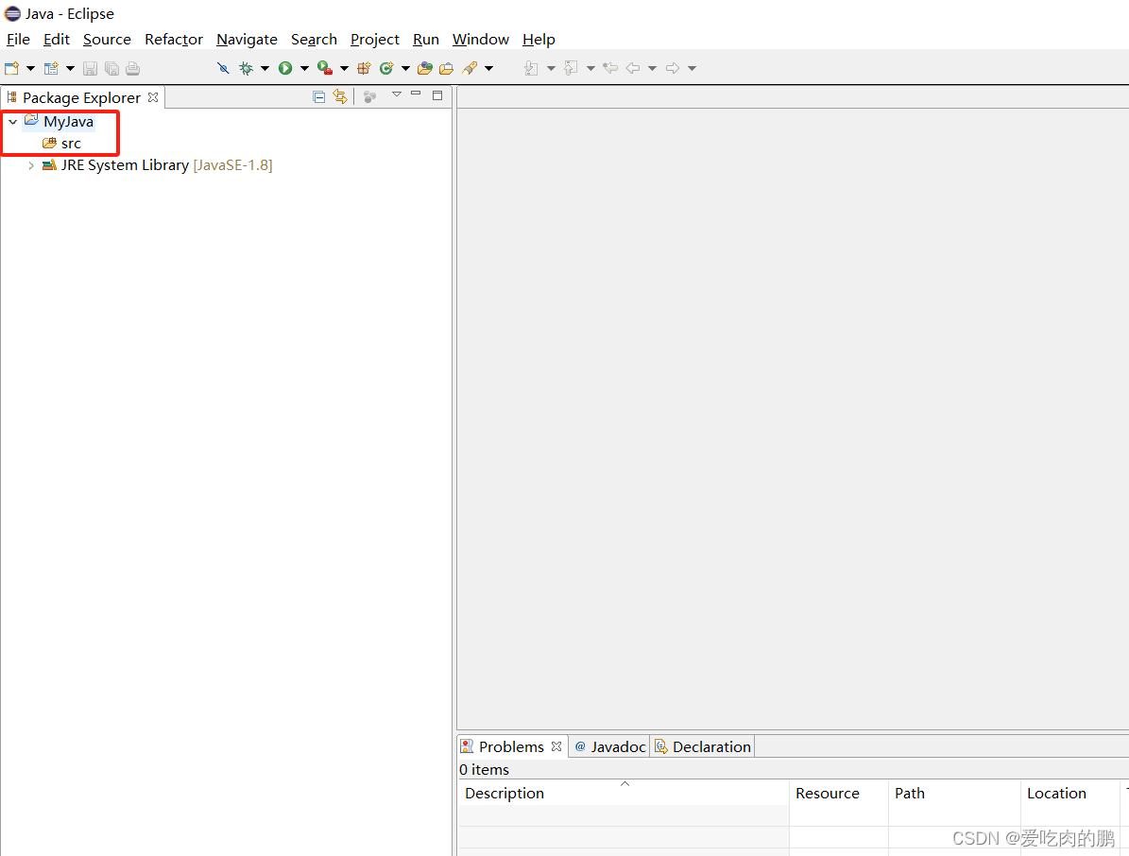Maximize the Package Explorer view
Viewport: 1129px width, 856px height.
[437, 95]
